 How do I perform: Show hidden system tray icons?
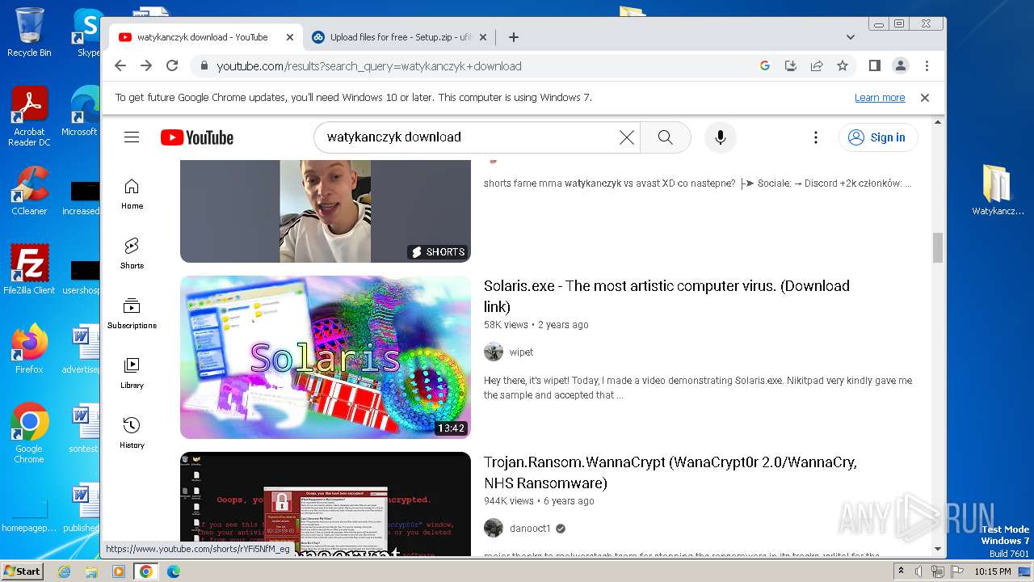click(x=901, y=571)
